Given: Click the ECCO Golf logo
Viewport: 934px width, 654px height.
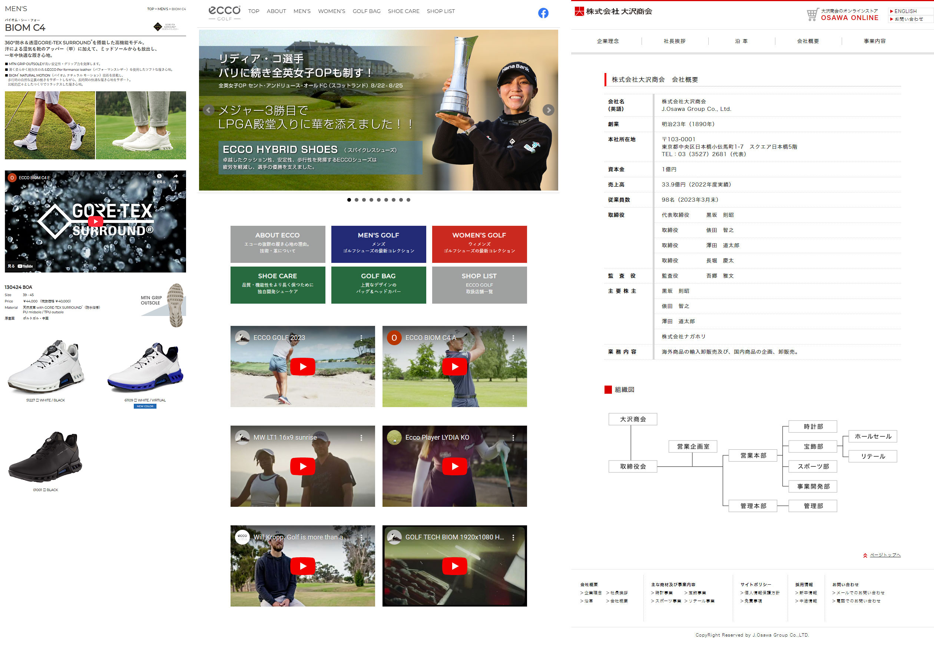Looking at the screenshot, I should 224,13.
